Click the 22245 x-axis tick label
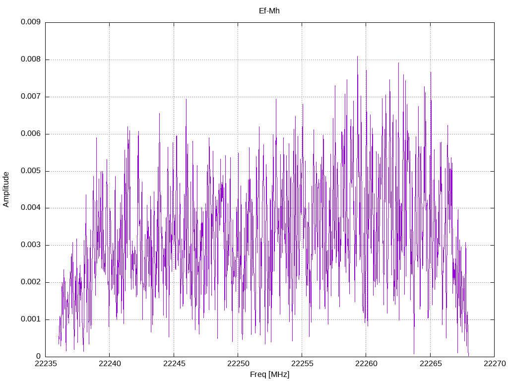Viewport: 508px width, 381px height. 174,364
